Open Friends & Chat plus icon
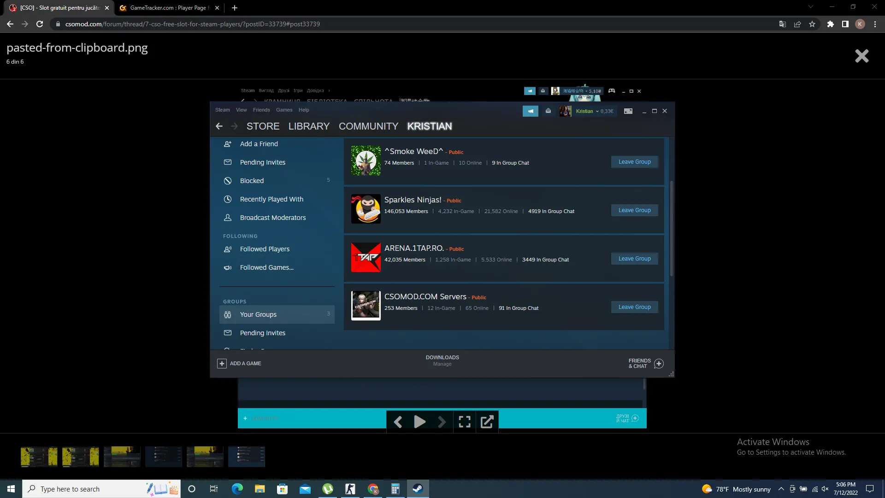The height and width of the screenshot is (498, 885). click(659, 364)
